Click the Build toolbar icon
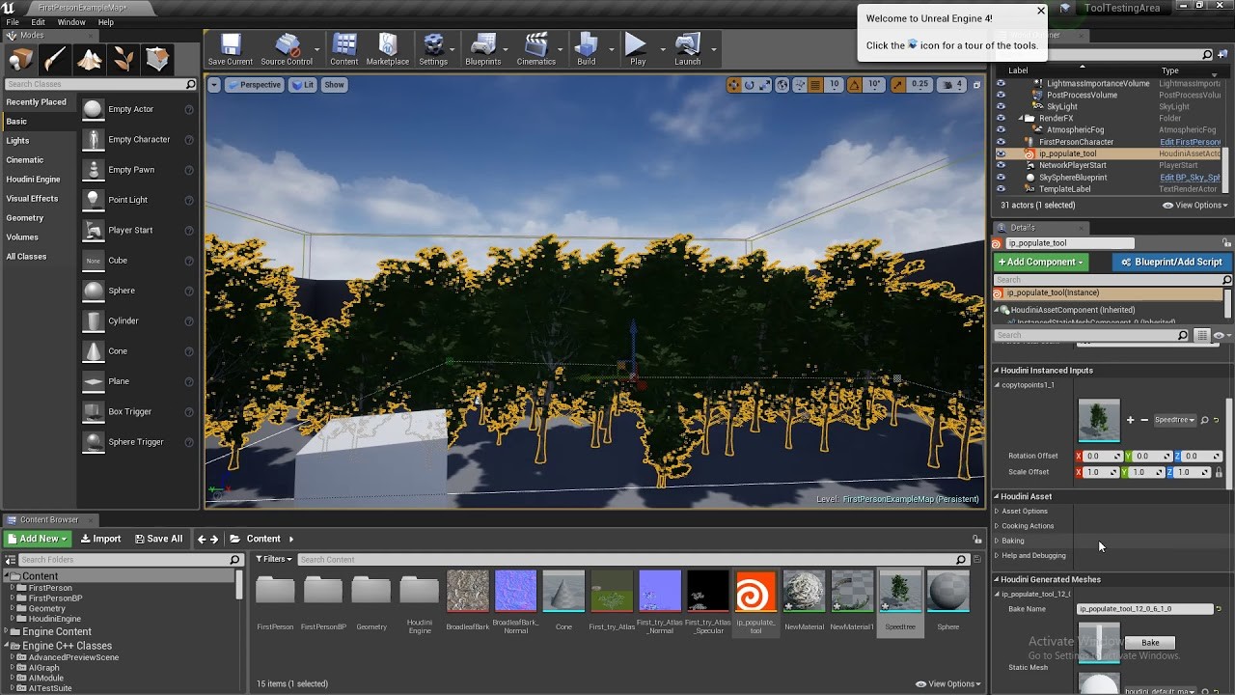The height and width of the screenshot is (695, 1235). (586, 48)
